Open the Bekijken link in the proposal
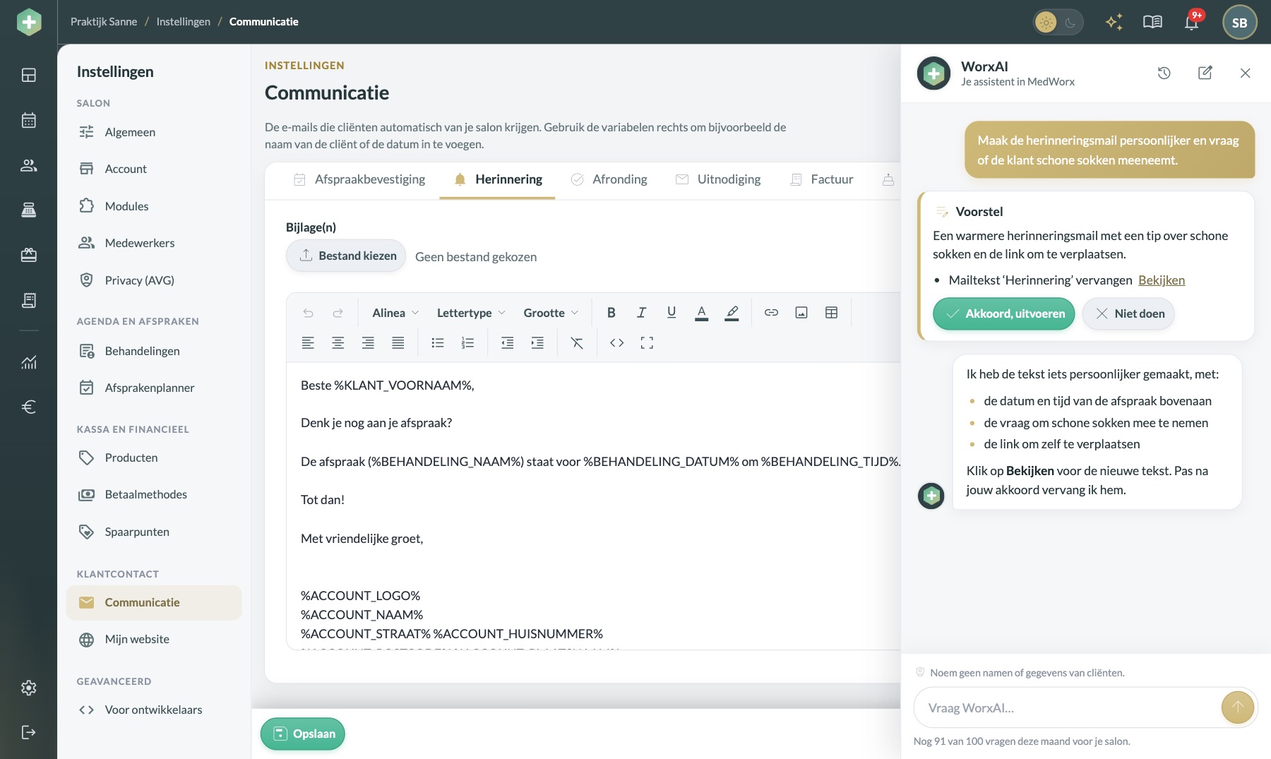 click(1162, 280)
